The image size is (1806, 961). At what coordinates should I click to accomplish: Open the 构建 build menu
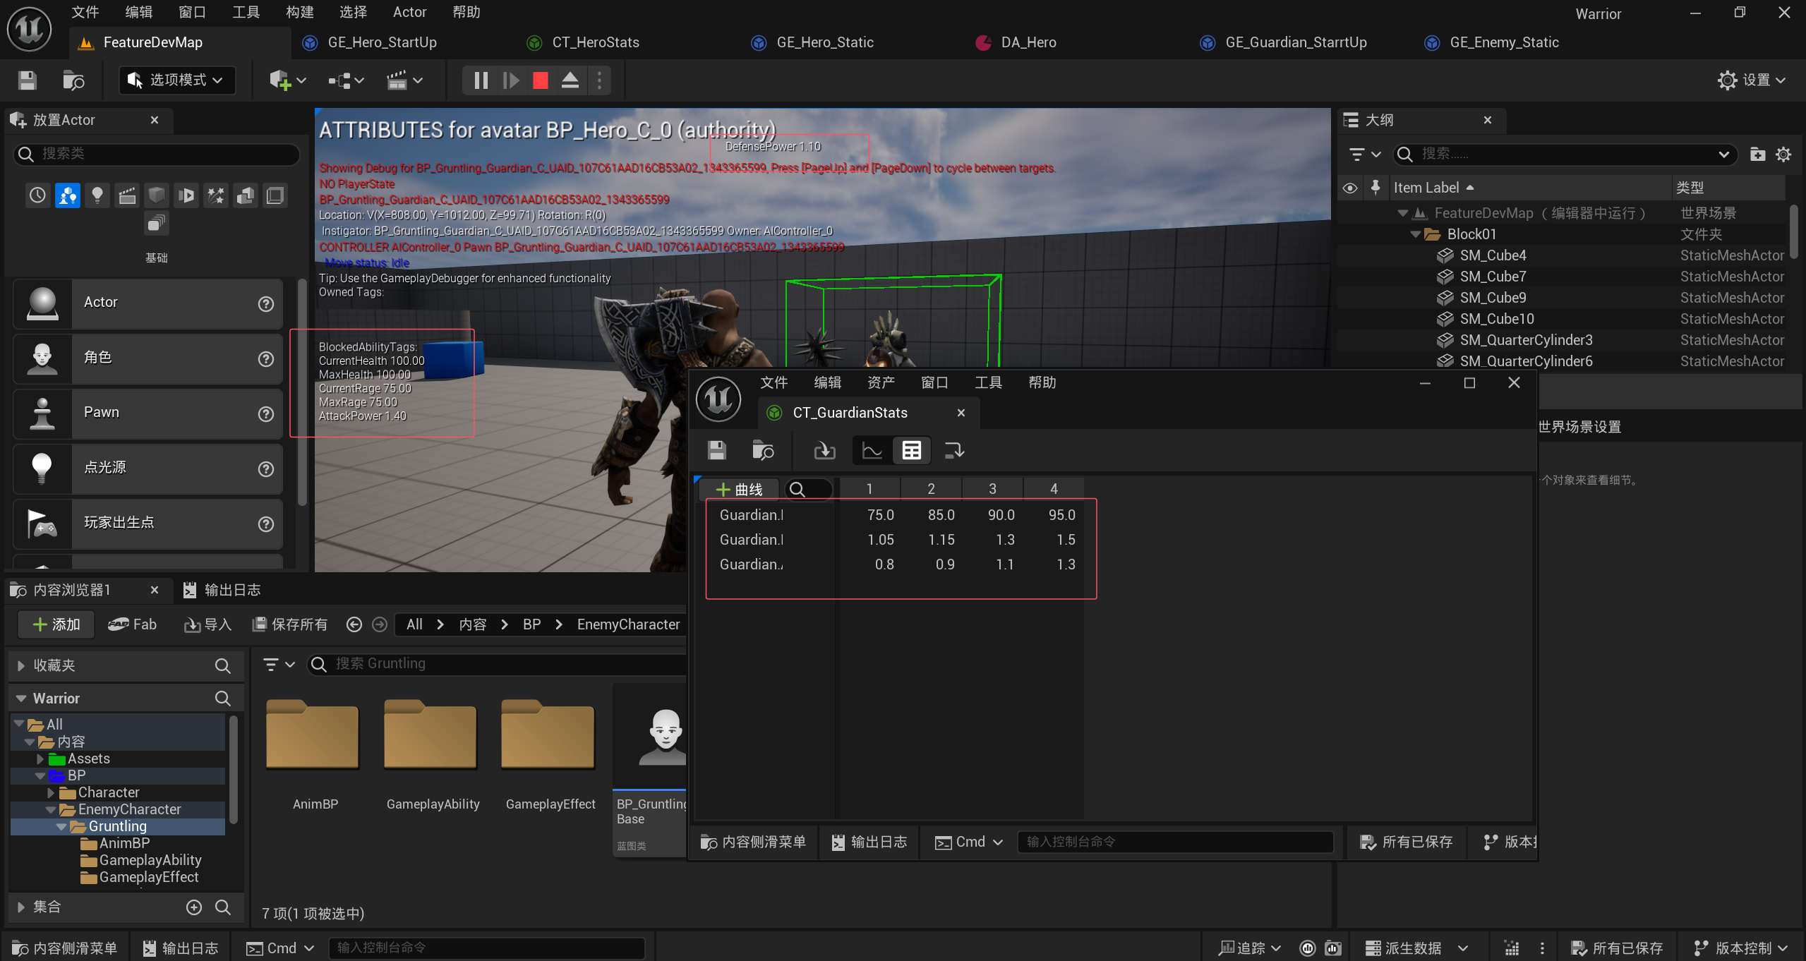(299, 12)
